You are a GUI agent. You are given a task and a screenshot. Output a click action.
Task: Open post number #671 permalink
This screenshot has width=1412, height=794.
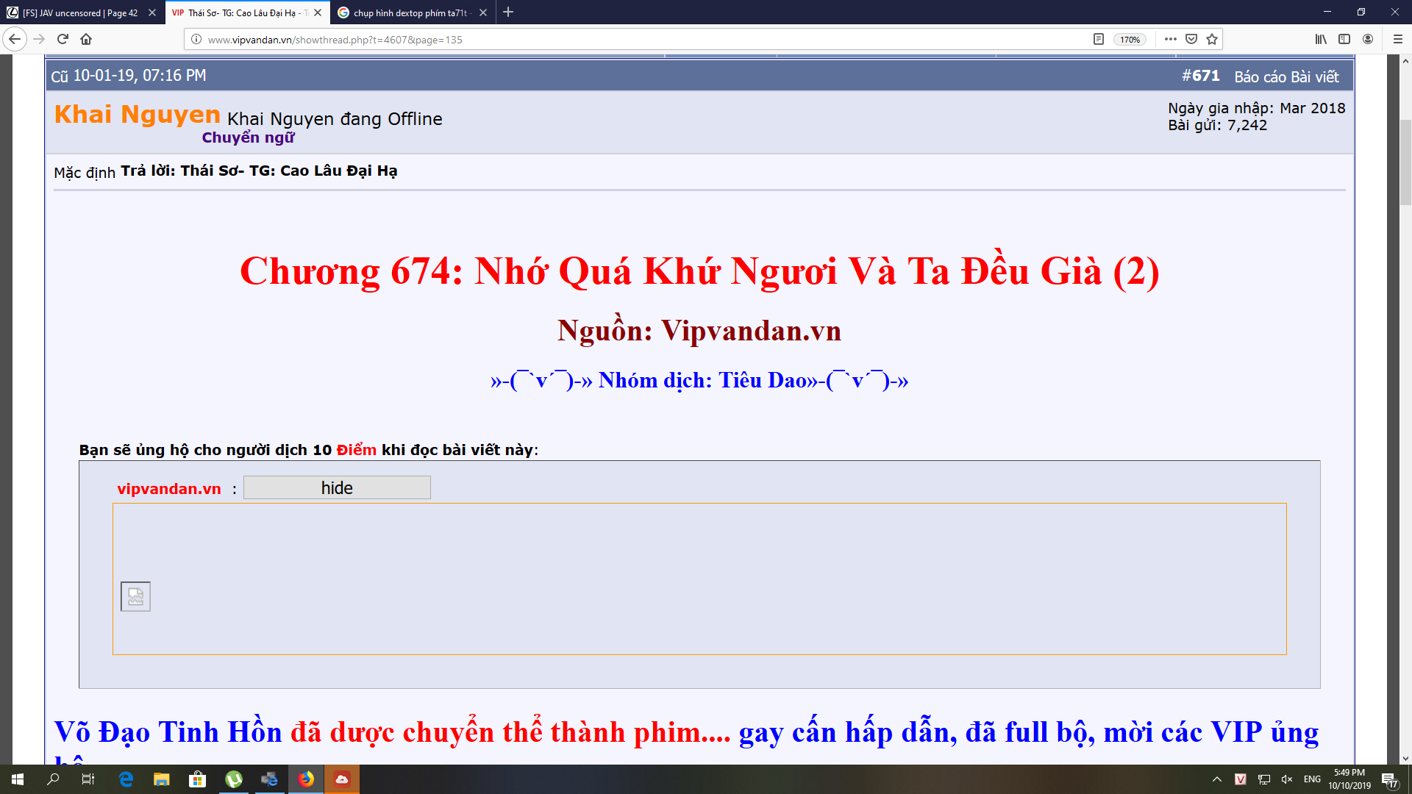(1200, 76)
